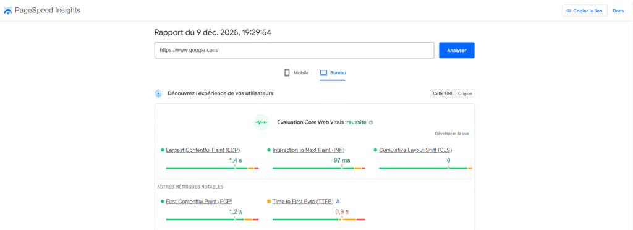This screenshot has width=633, height=230.
Task: Click the user experience icon beside Découvrez
Action: click(x=158, y=93)
